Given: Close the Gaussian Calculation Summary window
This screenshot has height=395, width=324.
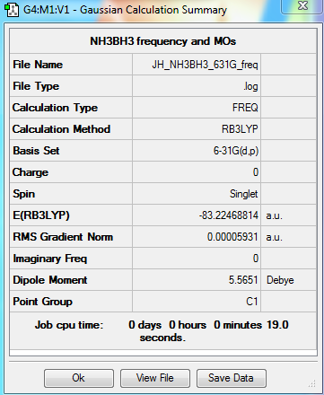Looking at the screenshot, I should pos(302,6).
